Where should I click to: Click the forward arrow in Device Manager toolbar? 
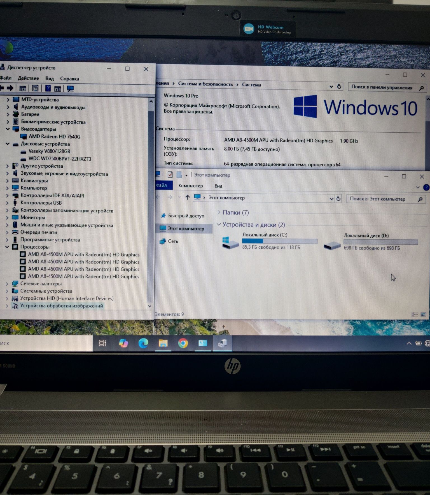pyautogui.click(x=10, y=88)
